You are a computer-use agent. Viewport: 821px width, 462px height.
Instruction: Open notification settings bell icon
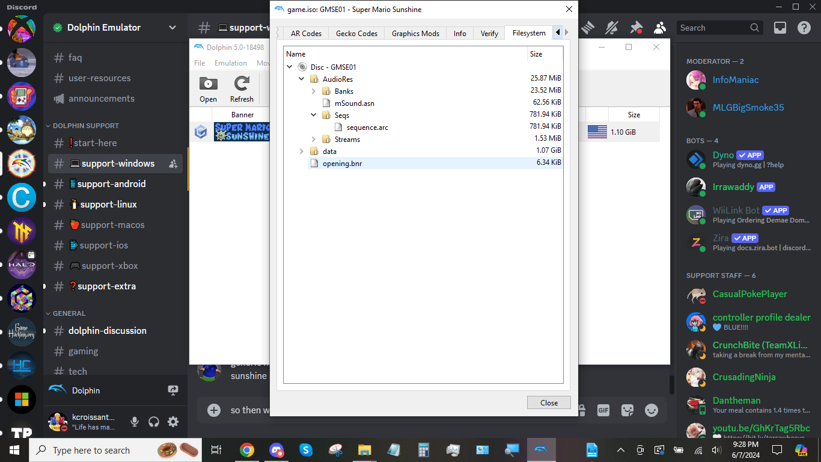point(612,28)
